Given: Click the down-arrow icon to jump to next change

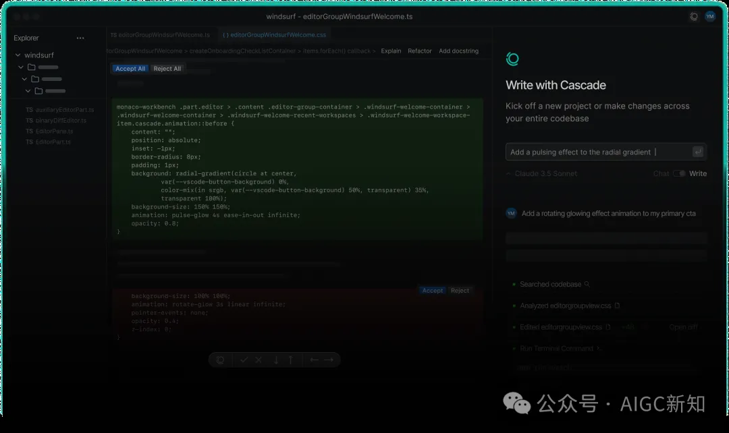Looking at the screenshot, I should pyautogui.click(x=276, y=359).
